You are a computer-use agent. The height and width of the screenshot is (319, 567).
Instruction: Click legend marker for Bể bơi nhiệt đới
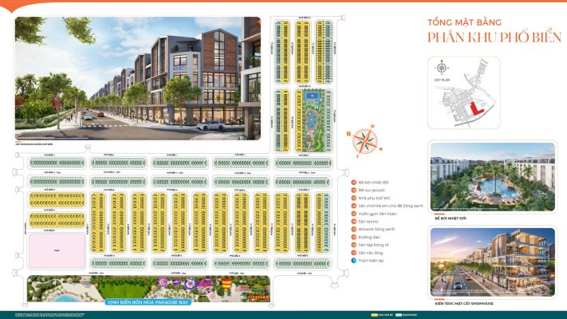353,182
